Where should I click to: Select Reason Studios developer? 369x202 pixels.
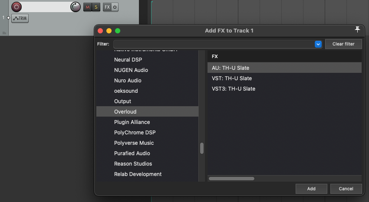click(147, 164)
